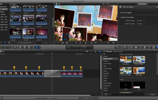
Task: Click the Crop tool icon under viewer
Action: 63,43
